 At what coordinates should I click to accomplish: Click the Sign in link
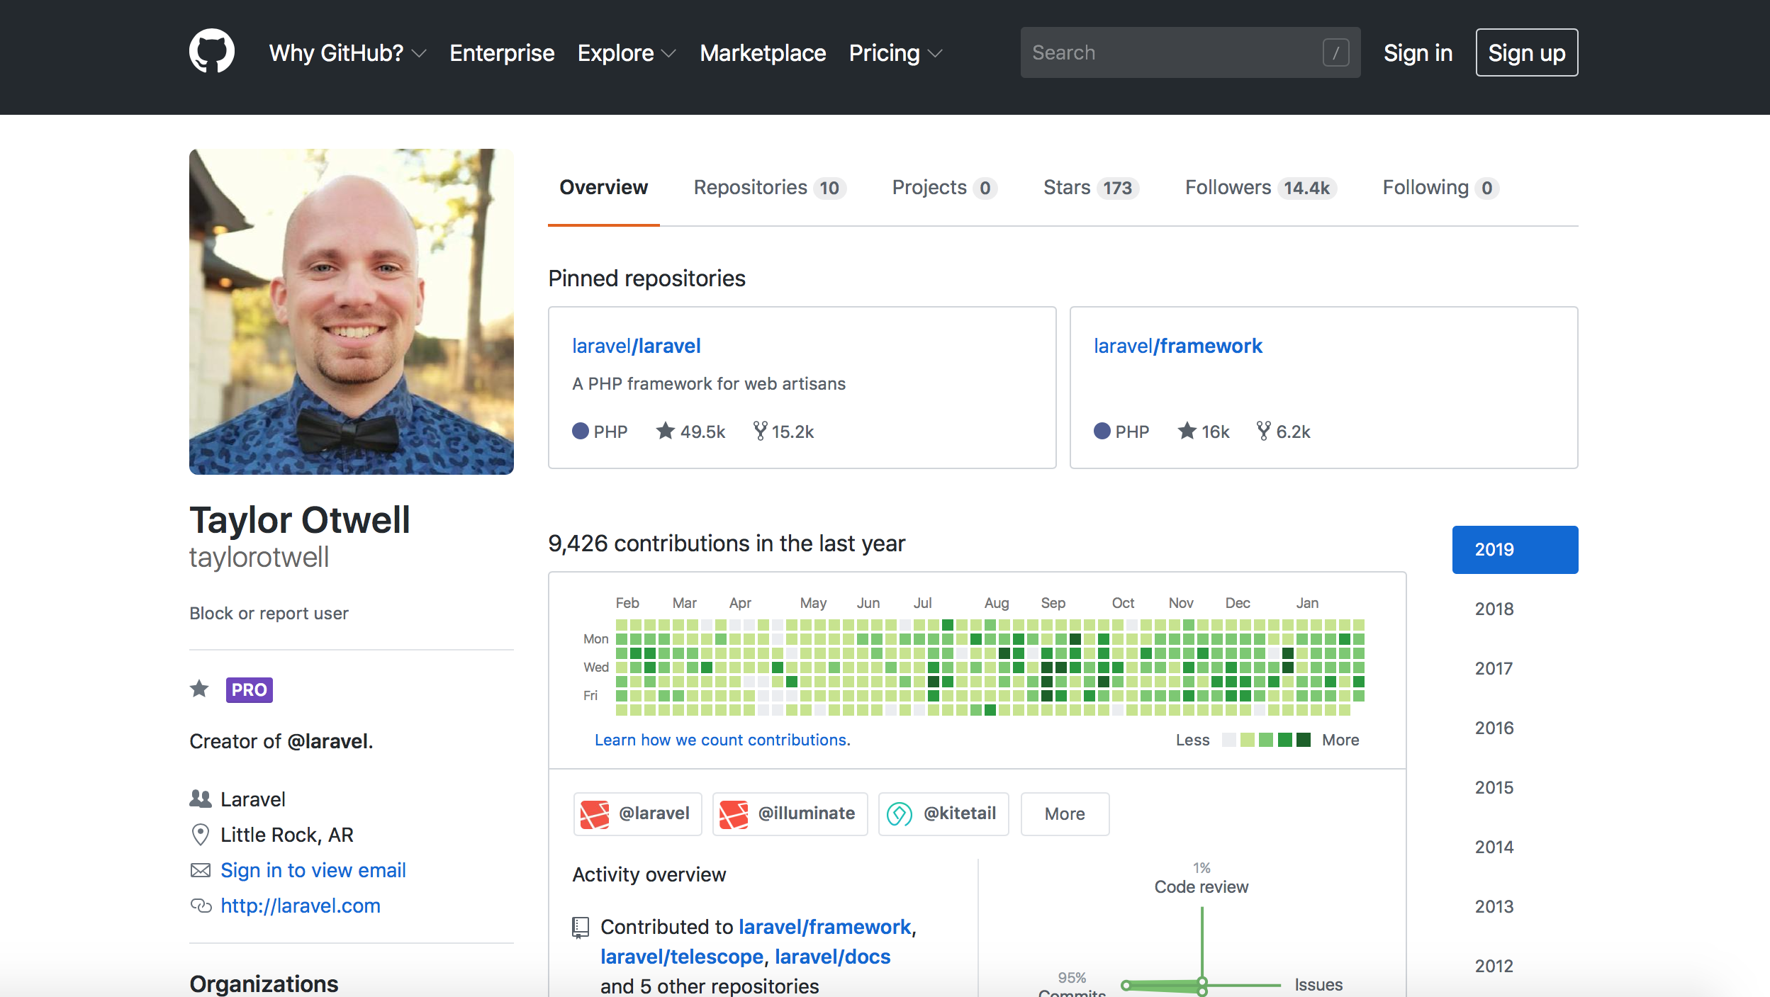(x=1418, y=53)
